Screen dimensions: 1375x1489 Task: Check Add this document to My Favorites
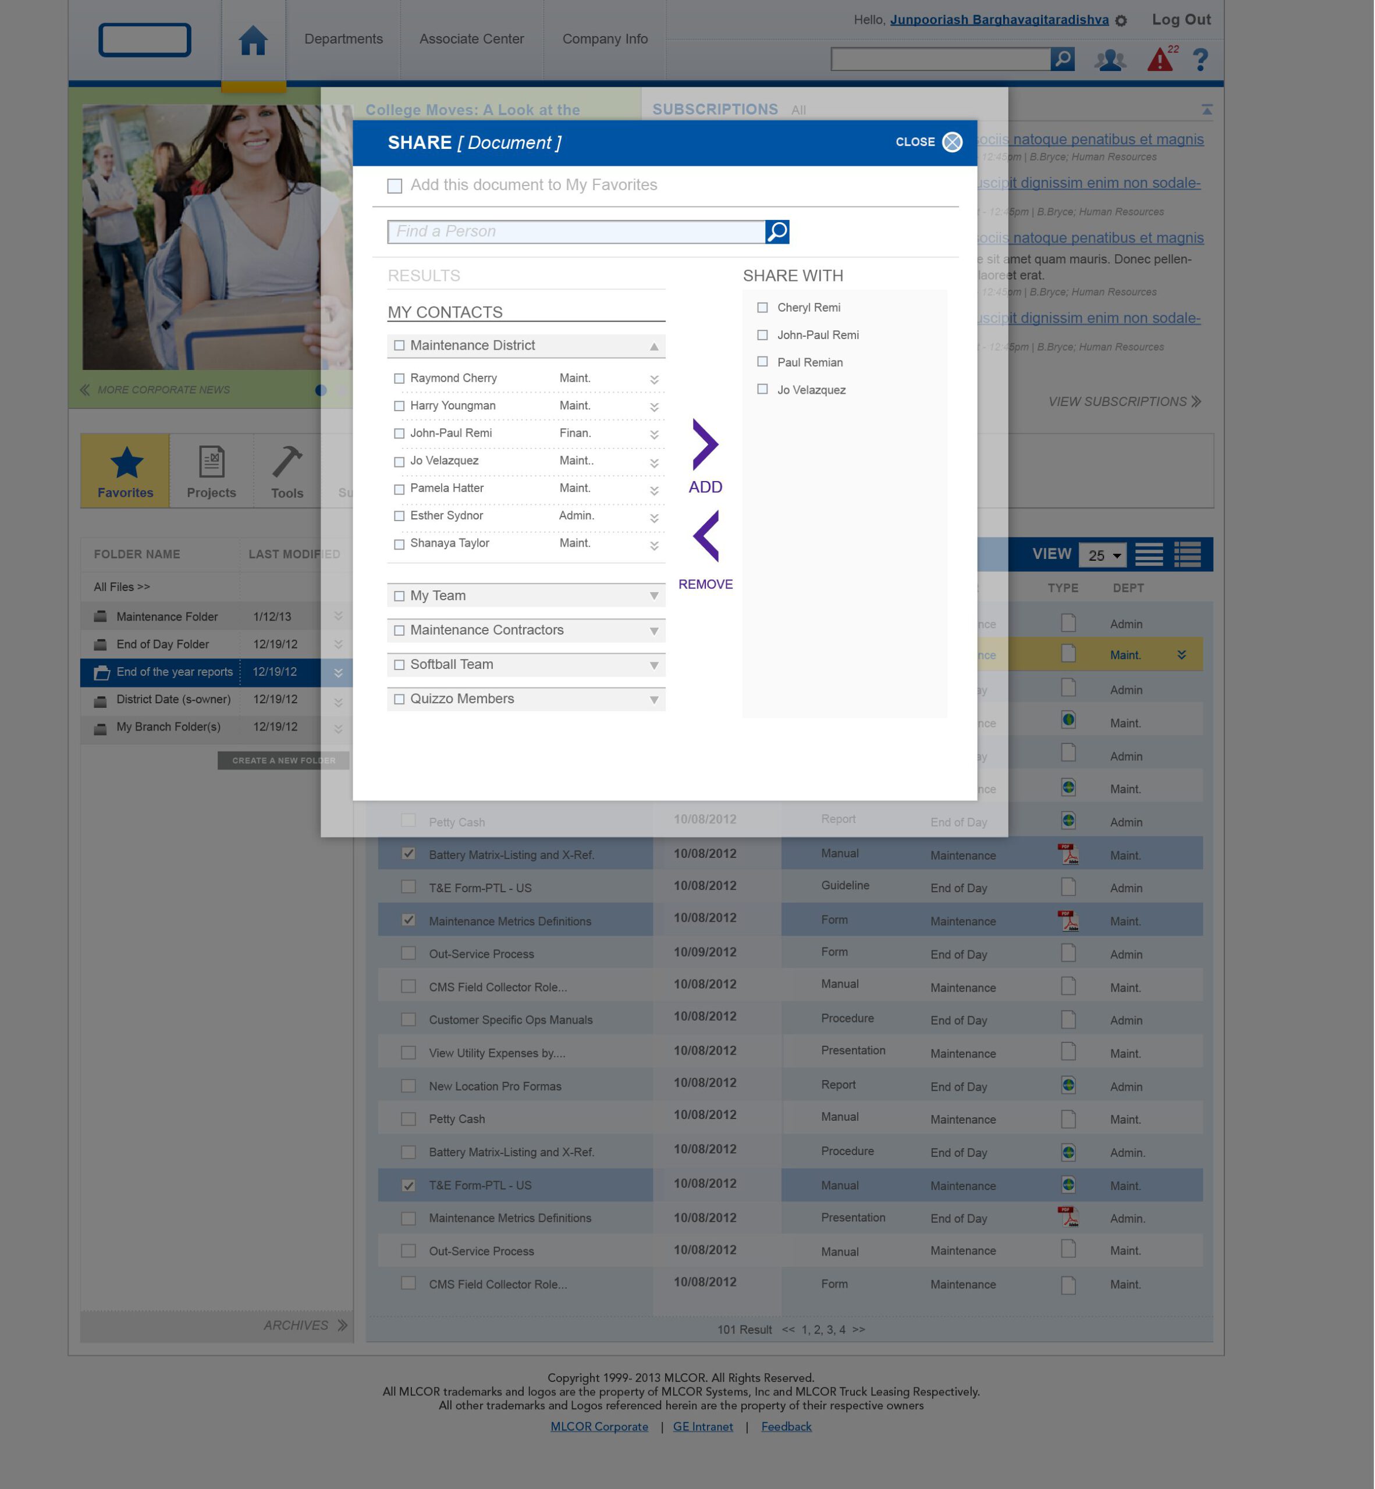tap(395, 186)
